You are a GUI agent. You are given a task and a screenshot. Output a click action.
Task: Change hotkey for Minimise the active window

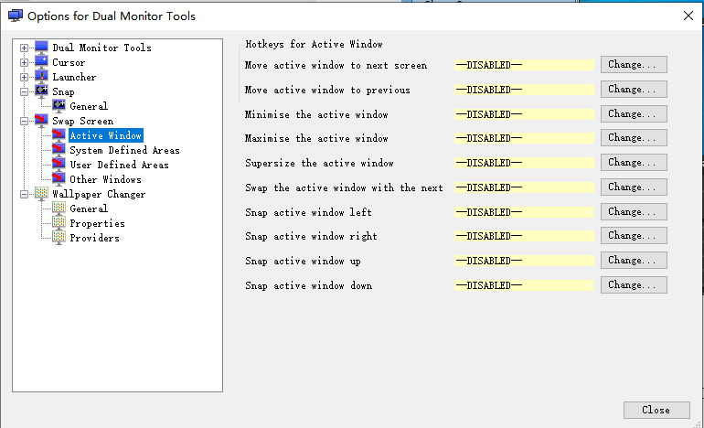pos(634,114)
